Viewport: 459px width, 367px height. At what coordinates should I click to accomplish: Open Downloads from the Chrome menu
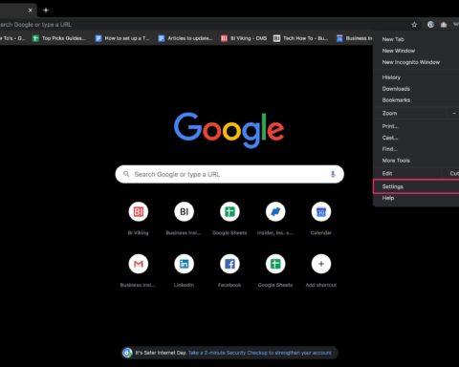click(416, 89)
